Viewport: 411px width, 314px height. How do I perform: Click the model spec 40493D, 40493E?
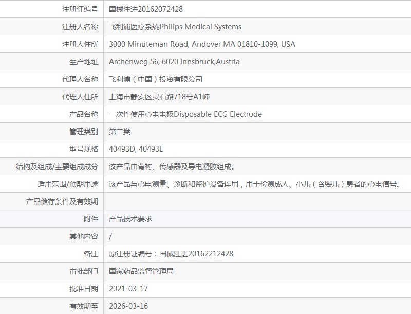(x=136, y=149)
